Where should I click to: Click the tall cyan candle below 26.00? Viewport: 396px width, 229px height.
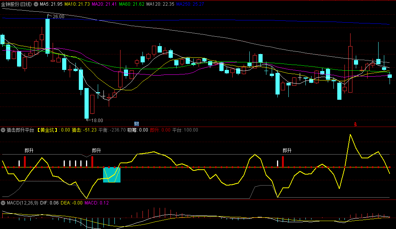click(47, 36)
